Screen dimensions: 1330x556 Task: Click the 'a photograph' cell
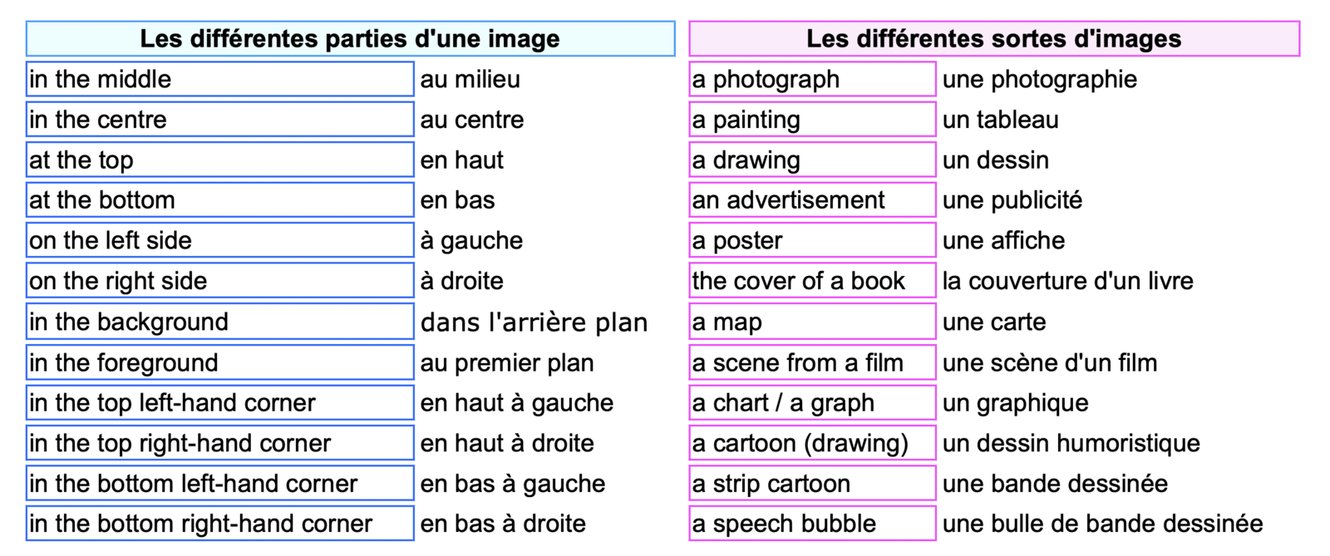(x=813, y=79)
